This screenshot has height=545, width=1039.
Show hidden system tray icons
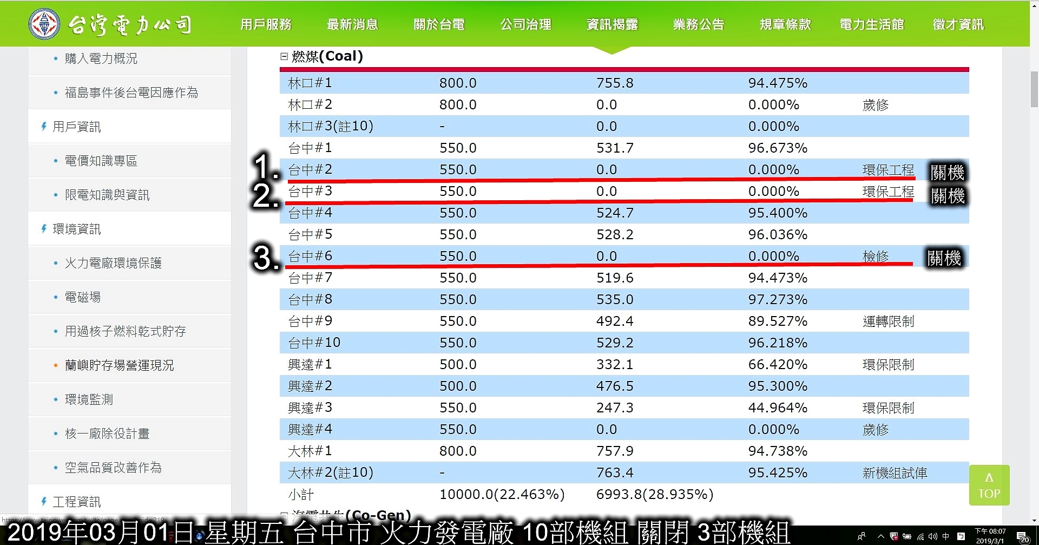pyautogui.click(x=880, y=536)
